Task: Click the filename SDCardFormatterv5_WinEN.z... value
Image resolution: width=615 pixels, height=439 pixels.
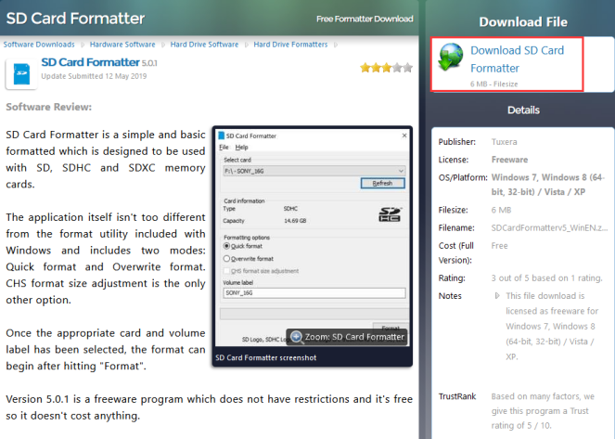Action: click(549, 228)
